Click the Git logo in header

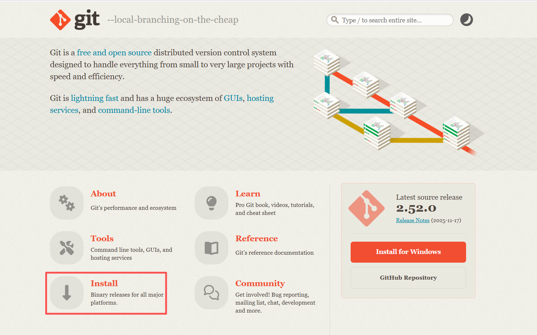[75, 20]
